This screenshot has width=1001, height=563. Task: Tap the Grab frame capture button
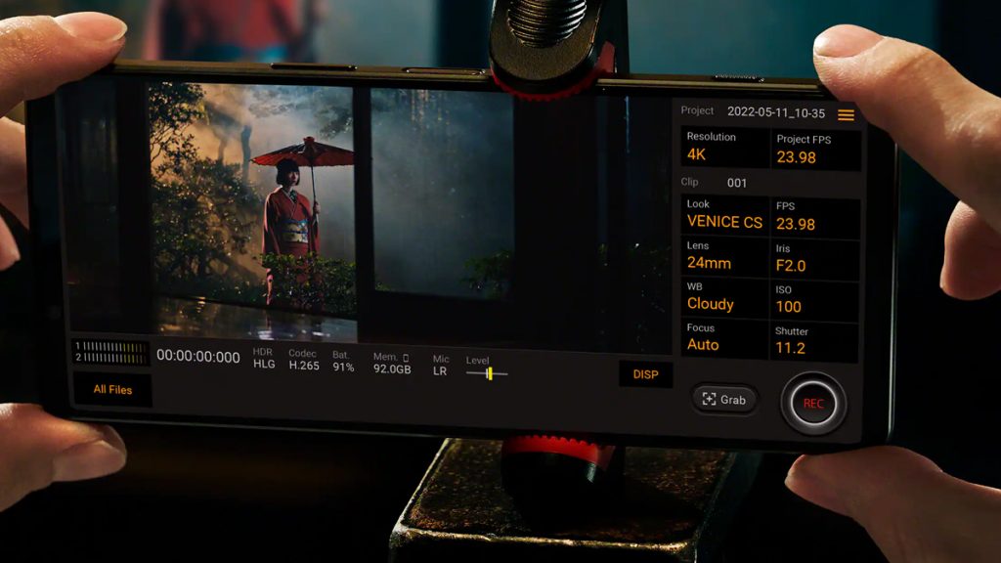coord(724,400)
